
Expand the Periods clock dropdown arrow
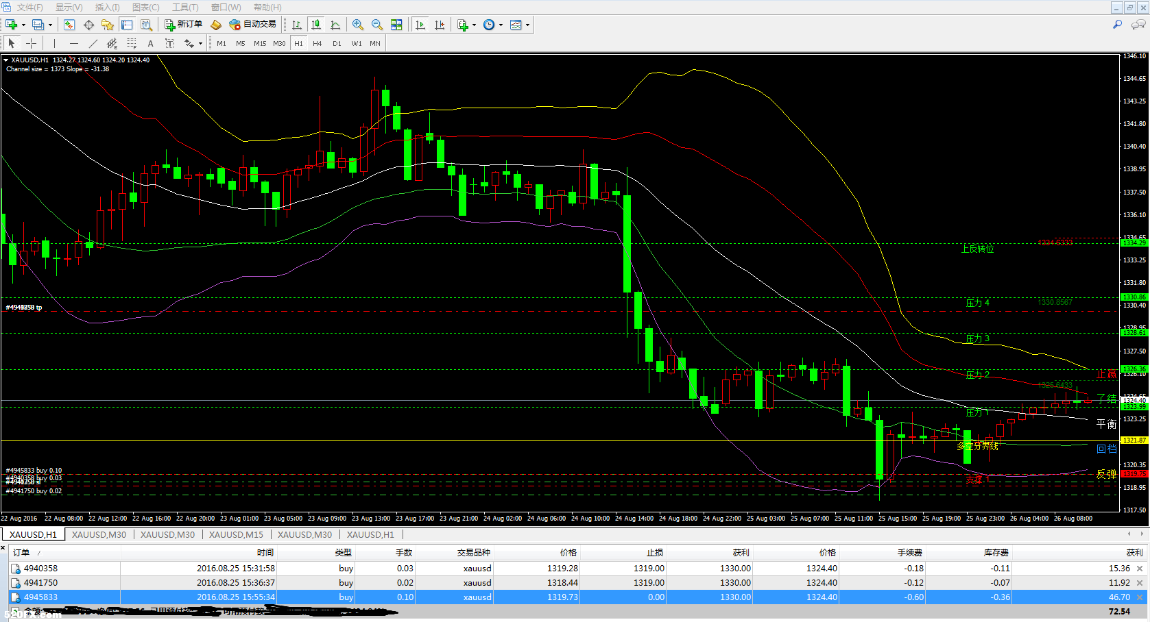click(501, 25)
